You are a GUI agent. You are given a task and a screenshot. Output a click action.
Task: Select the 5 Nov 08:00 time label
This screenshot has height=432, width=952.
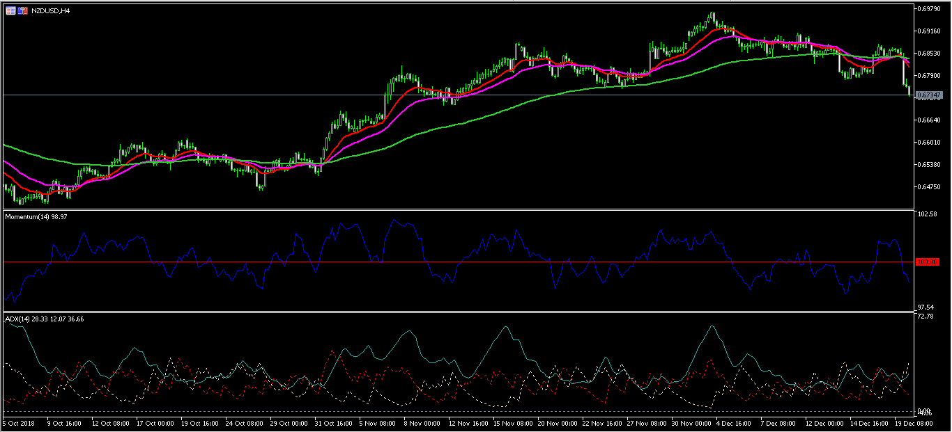[x=376, y=423]
